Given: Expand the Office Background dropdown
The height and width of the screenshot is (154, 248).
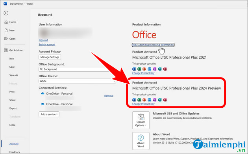Looking at the screenshot, I should [x=77, y=69].
